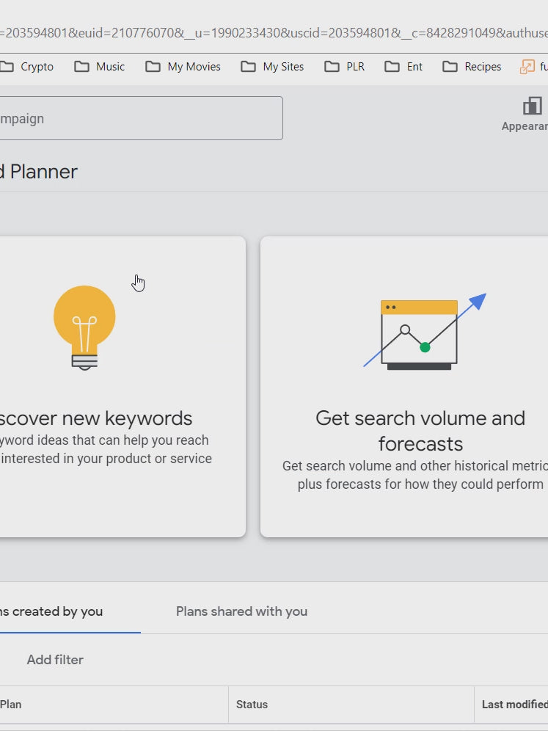Sort by the Last modified column header
This screenshot has height=731, width=548.
point(514,705)
